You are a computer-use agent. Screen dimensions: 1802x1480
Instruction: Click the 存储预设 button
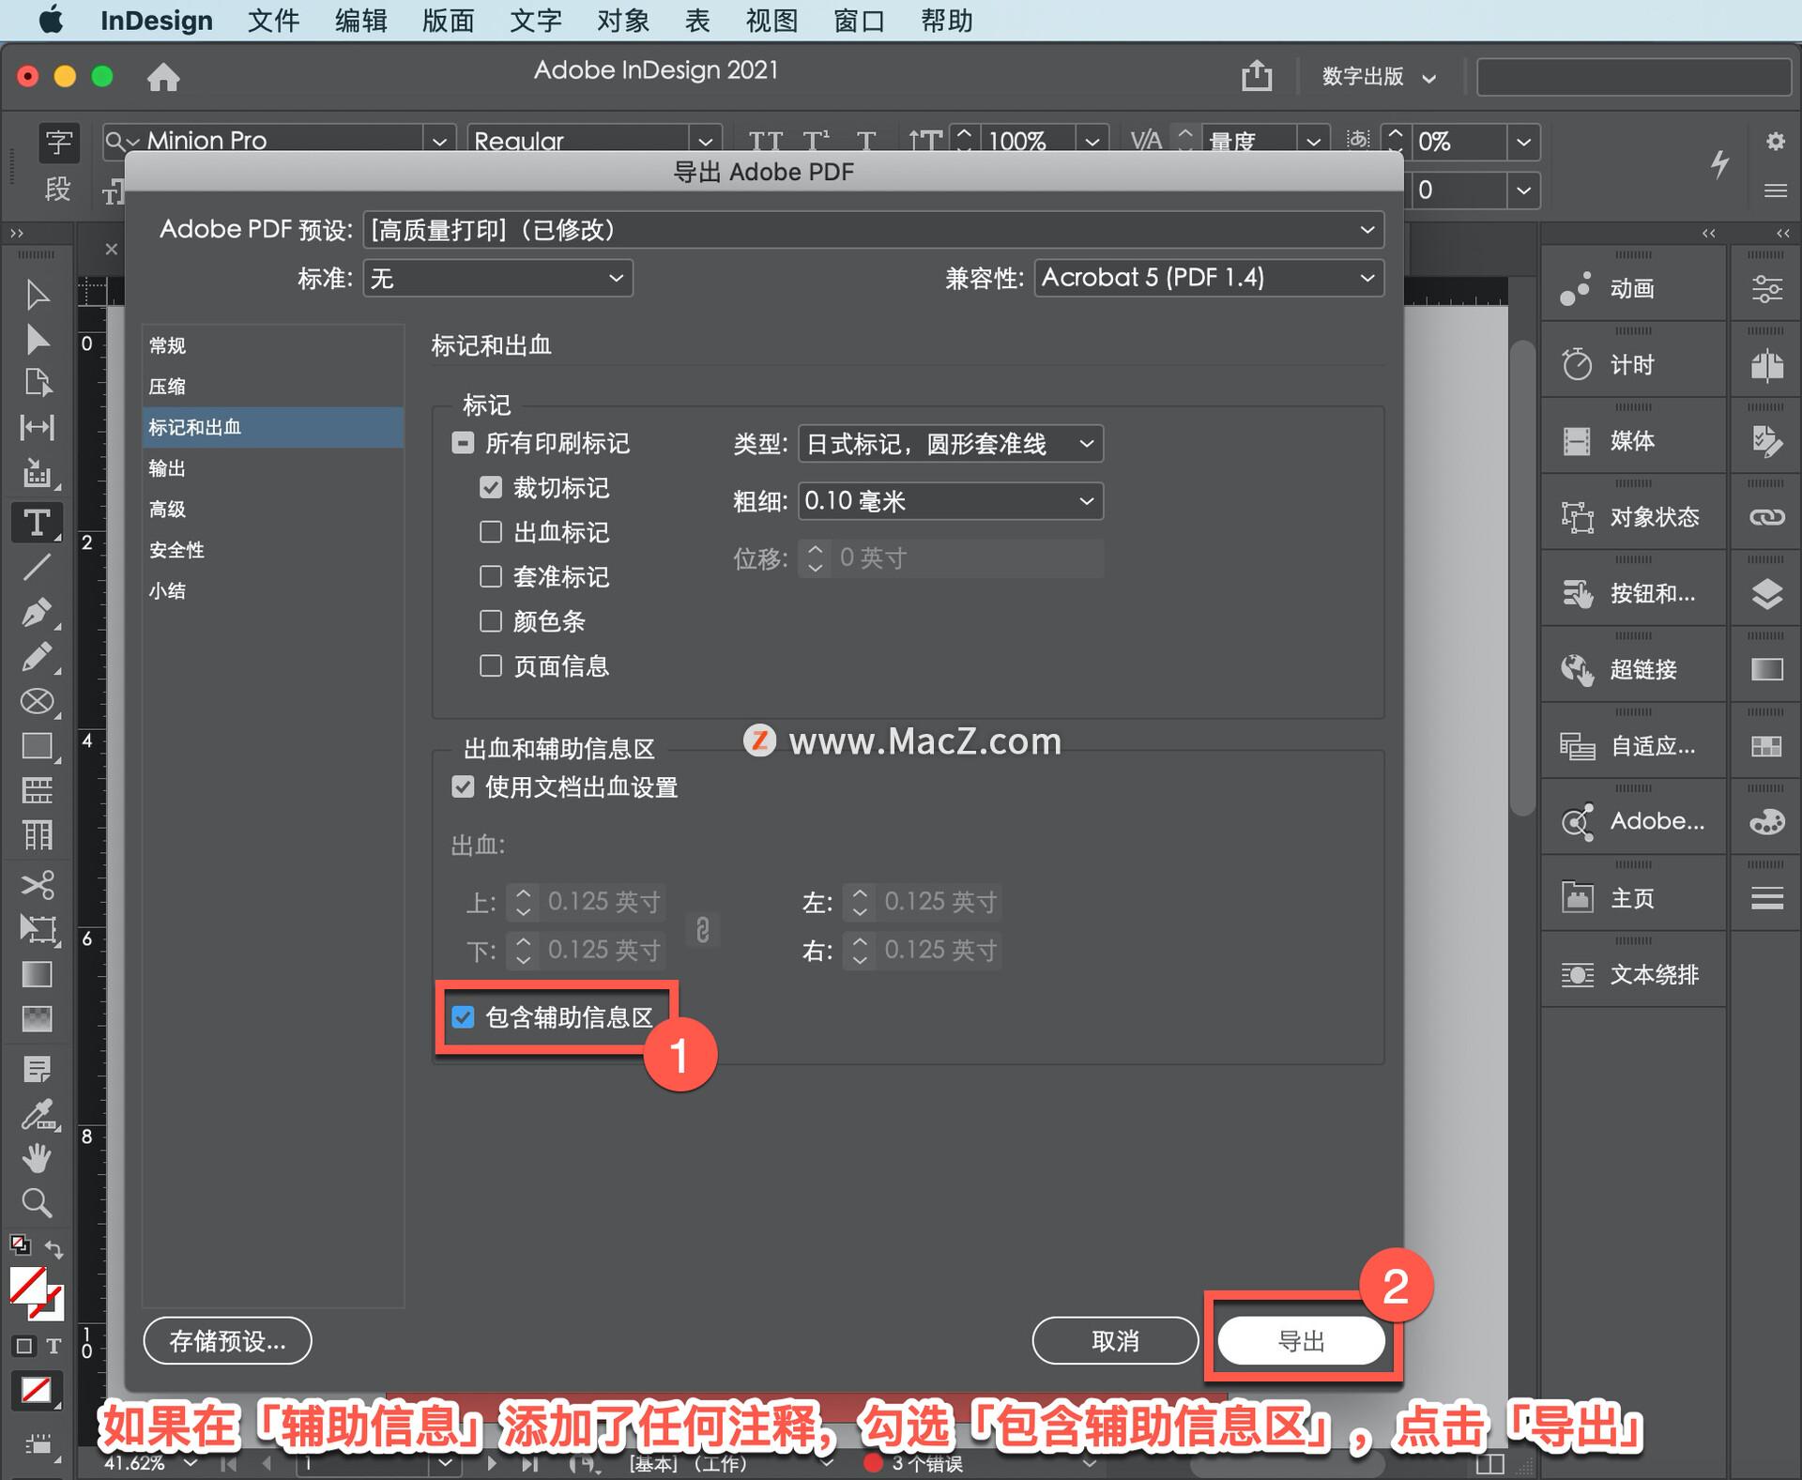(x=227, y=1341)
